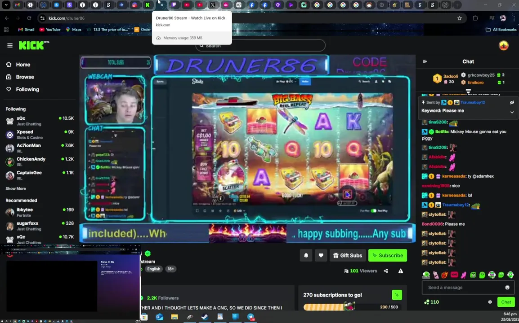Image resolution: width=519 pixels, height=323 pixels.
Task: Click the English language tag
Action: [153, 269]
